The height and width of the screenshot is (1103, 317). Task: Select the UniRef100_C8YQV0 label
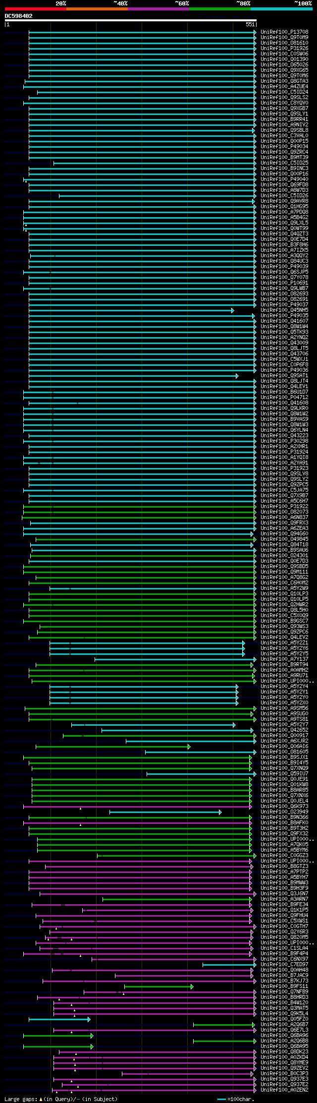(x=284, y=103)
